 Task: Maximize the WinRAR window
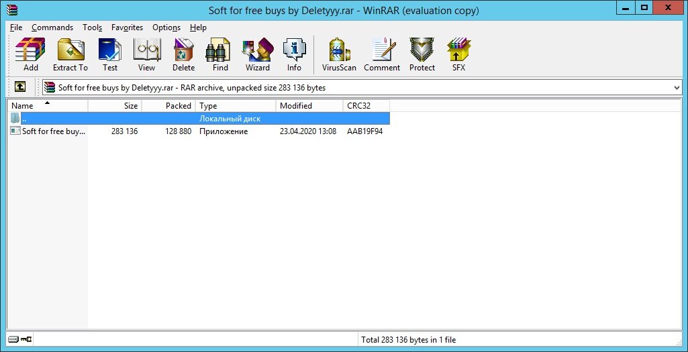[x=644, y=7]
